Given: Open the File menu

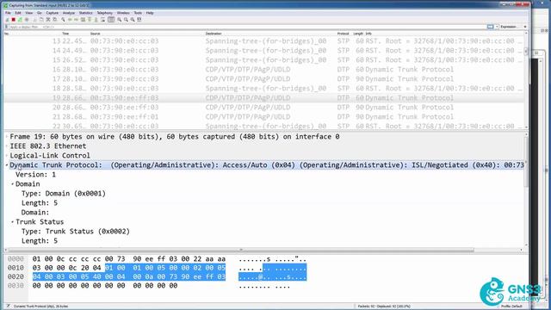Looking at the screenshot, I should coord(8,13).
